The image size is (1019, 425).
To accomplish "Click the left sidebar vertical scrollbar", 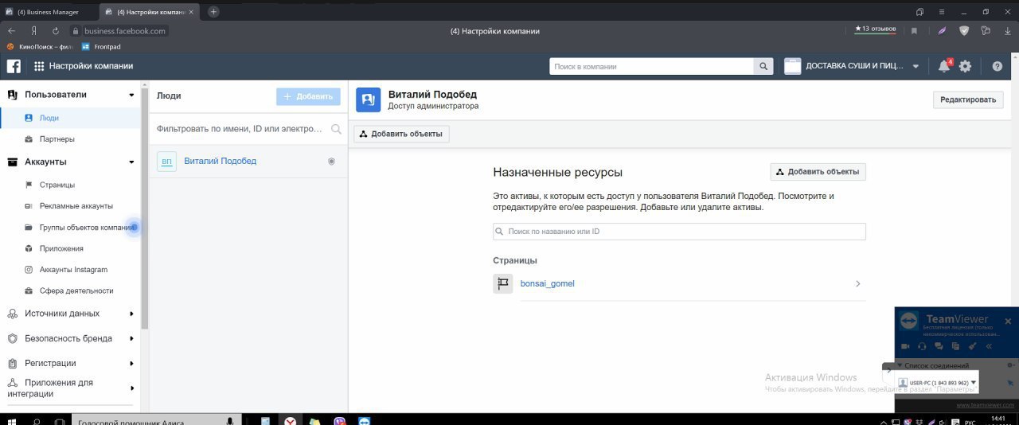I will coord(144,207).
